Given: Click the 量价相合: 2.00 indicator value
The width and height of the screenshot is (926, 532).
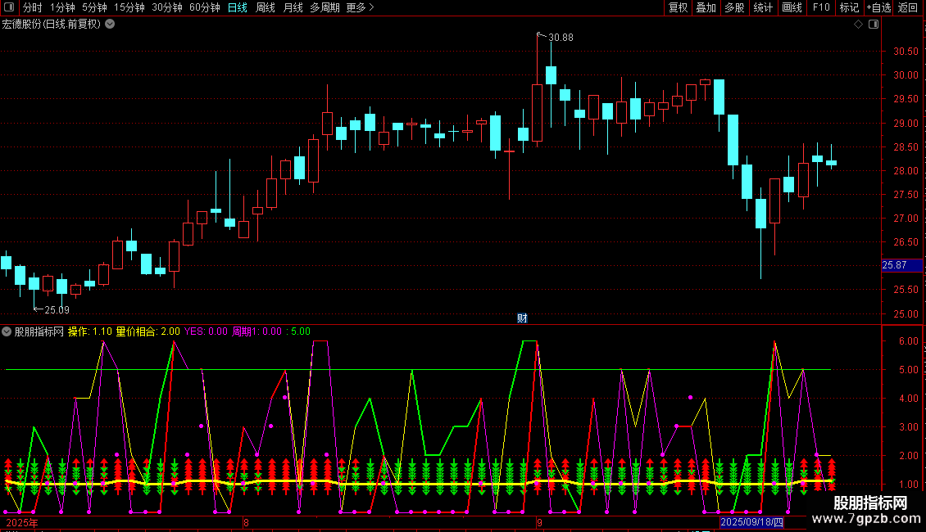Looking at the screenshot, I should click(148, 331).
